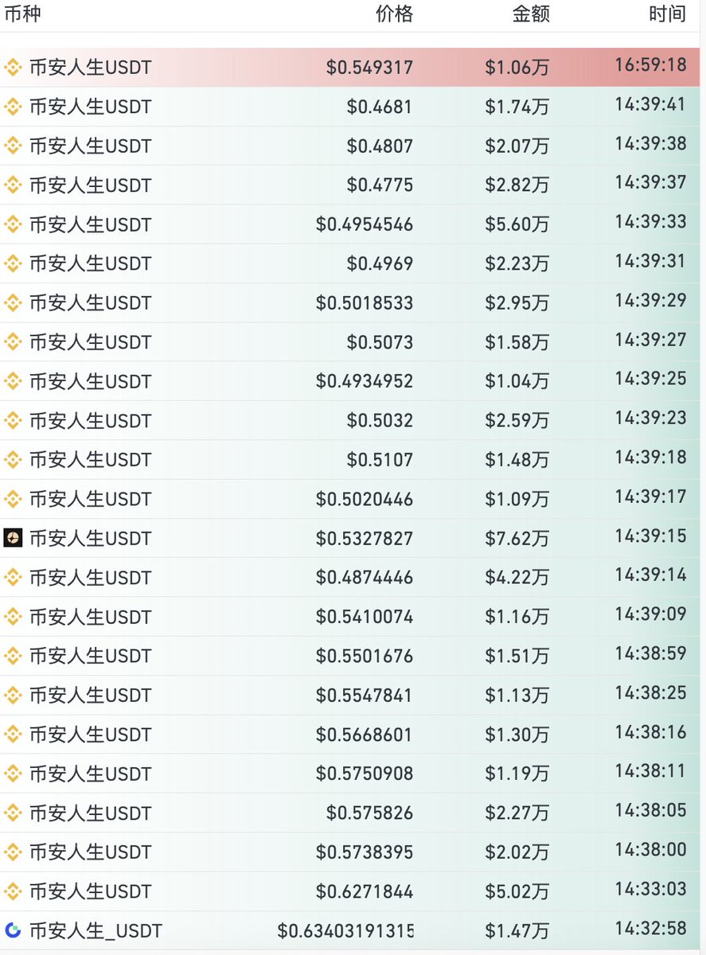Click the Binance icon in the 14:38:05 row

point(13,813)
